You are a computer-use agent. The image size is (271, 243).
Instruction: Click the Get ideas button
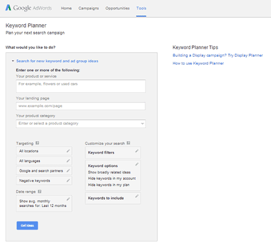[28, 226]
